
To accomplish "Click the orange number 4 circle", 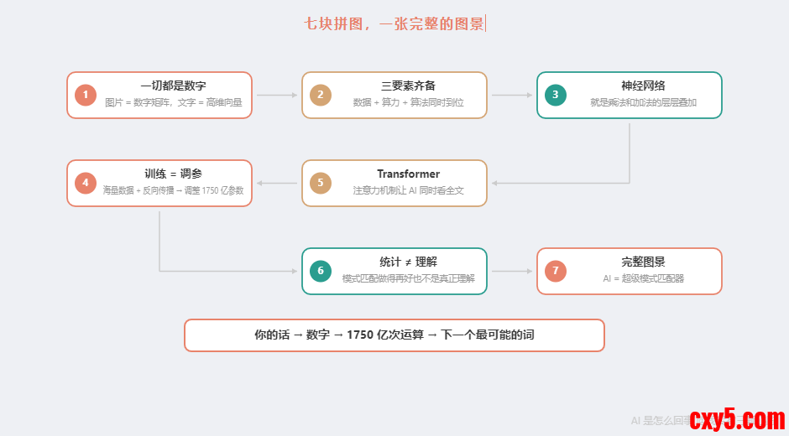I will click(x=86, y=183).
